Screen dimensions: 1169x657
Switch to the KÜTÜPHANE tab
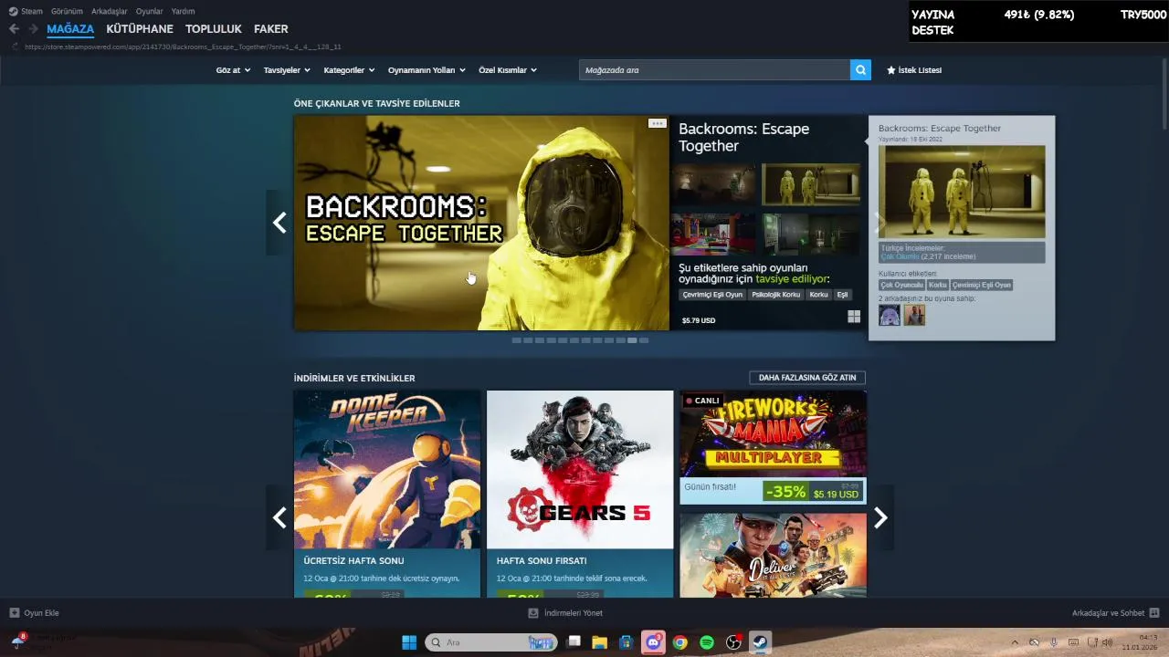[140, 29]
